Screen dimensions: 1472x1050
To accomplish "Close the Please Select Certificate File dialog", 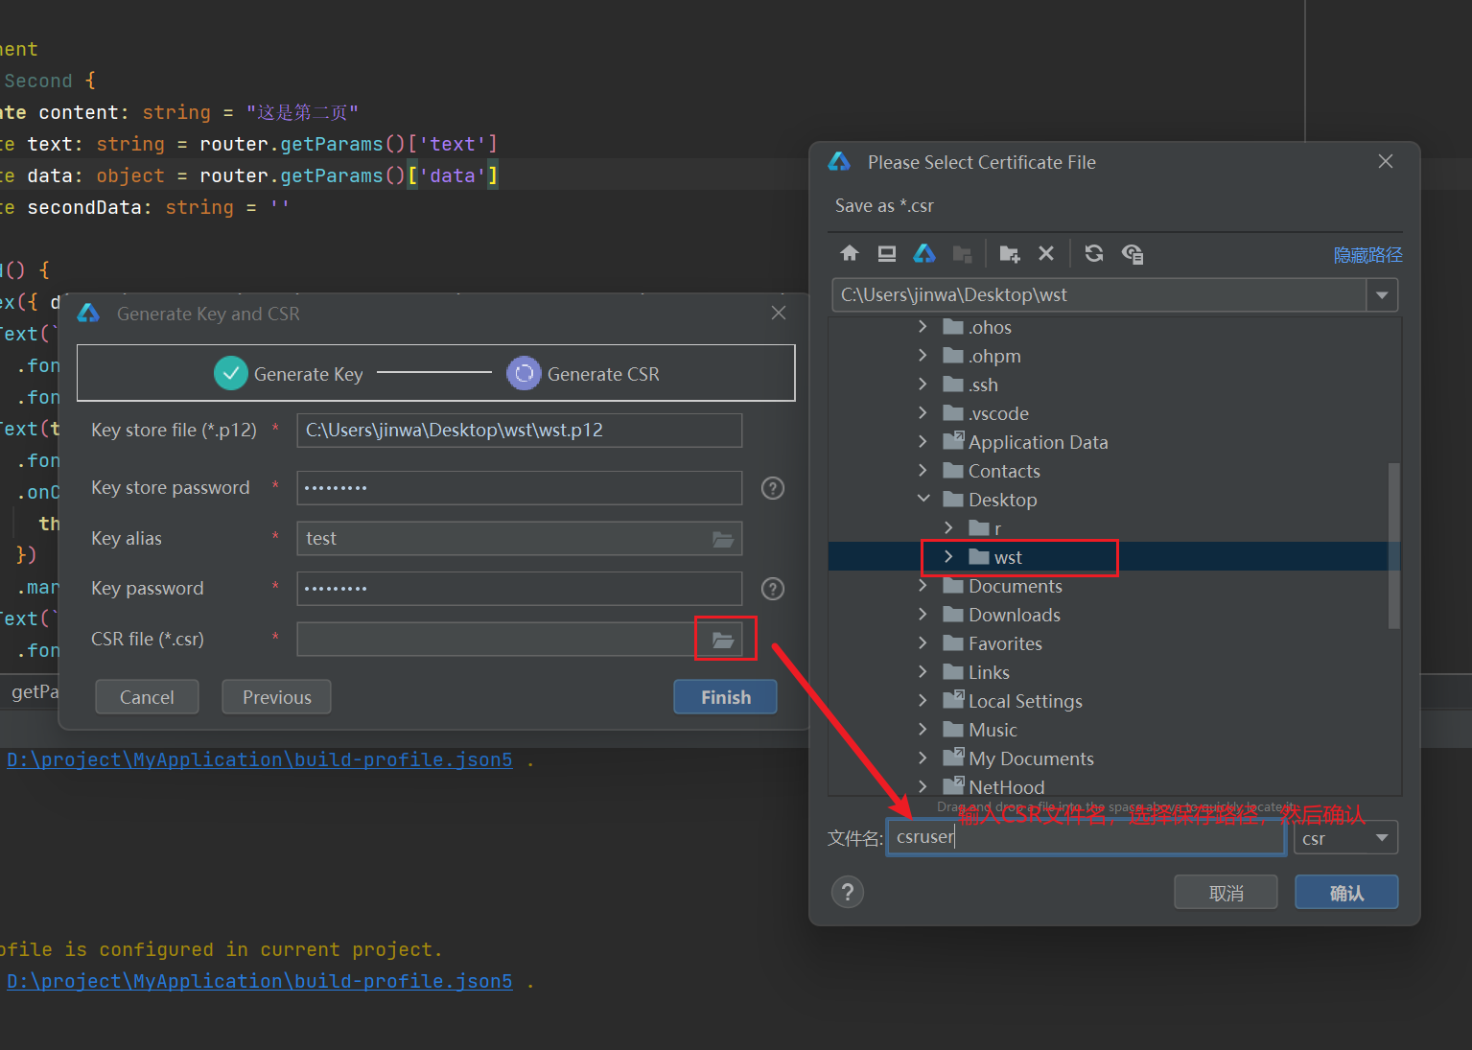I will click(x=1386, y=161).
